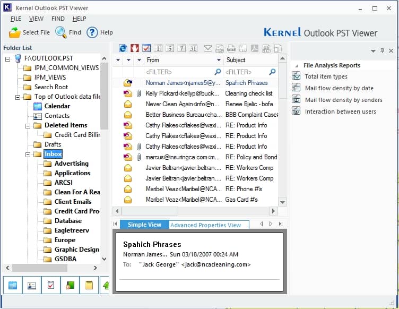Click the save as EML icon
The height and width of the screenshot is (309, 399).
pos(220,48)
